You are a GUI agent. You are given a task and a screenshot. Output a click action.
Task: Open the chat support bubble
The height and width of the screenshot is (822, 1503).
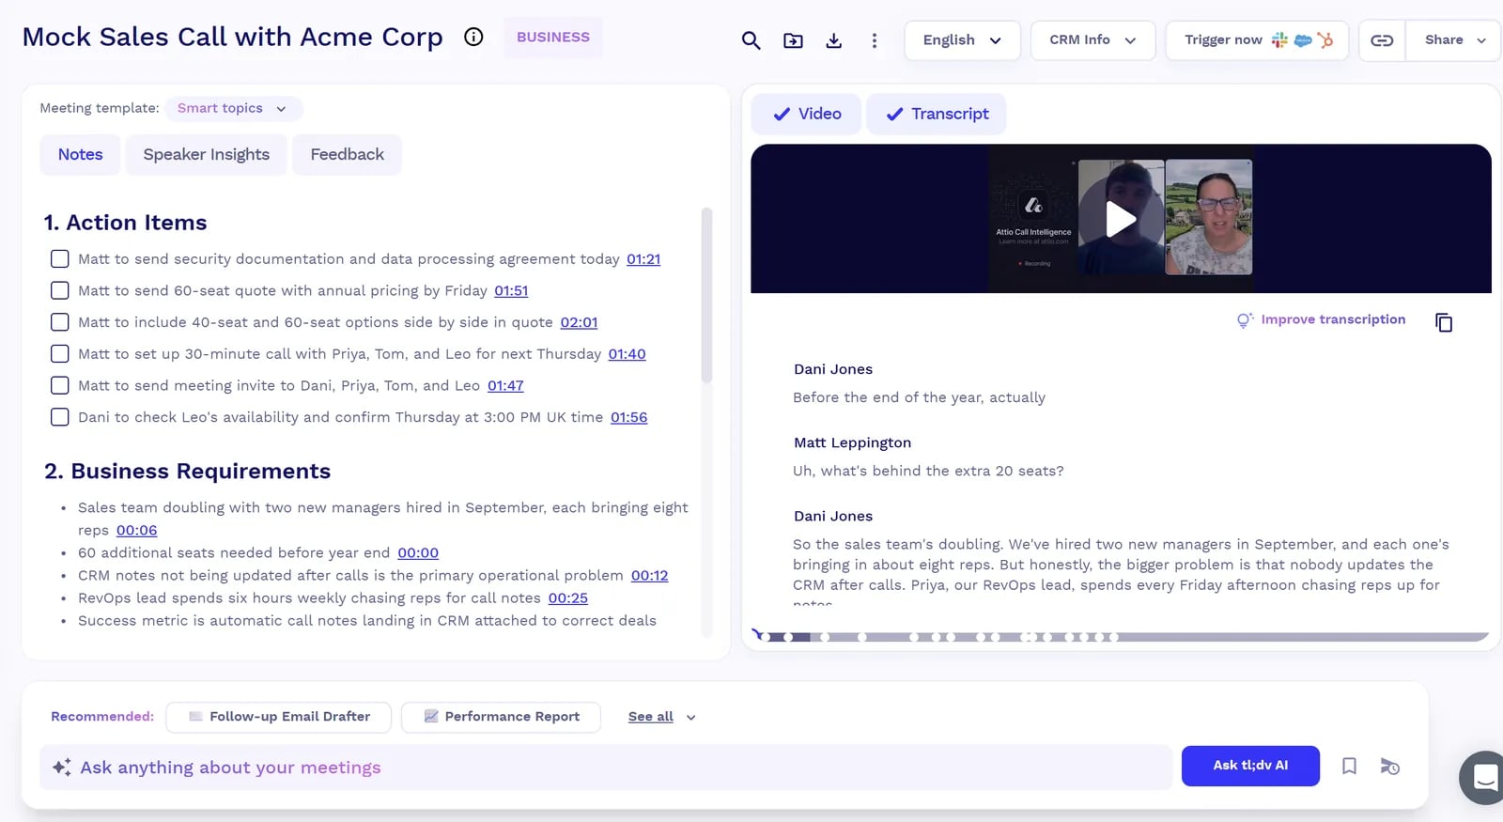(x=1482, y=777)
